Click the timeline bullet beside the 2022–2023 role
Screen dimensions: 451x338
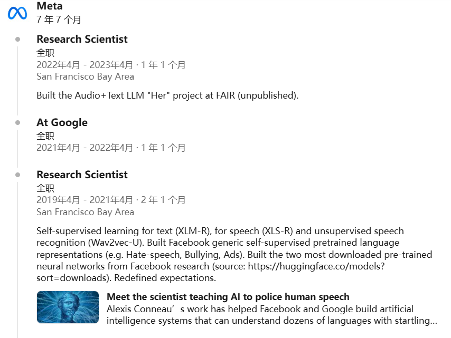point(18,39)
